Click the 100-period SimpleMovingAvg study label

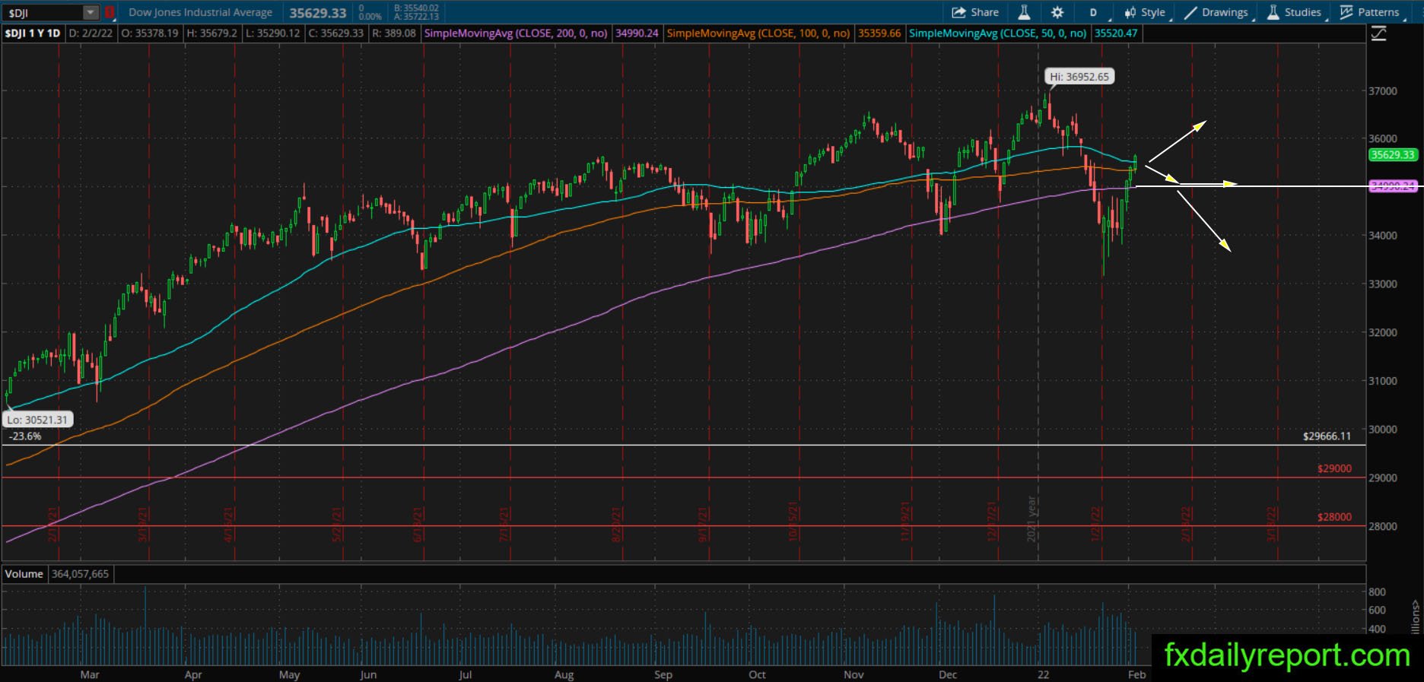click(758, 33)
